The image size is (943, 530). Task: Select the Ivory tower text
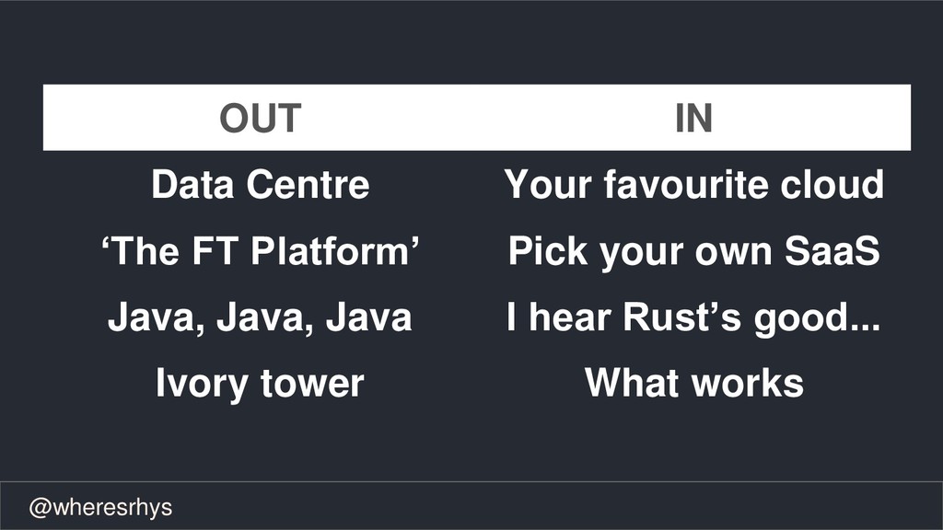click(x=260, y=384)
